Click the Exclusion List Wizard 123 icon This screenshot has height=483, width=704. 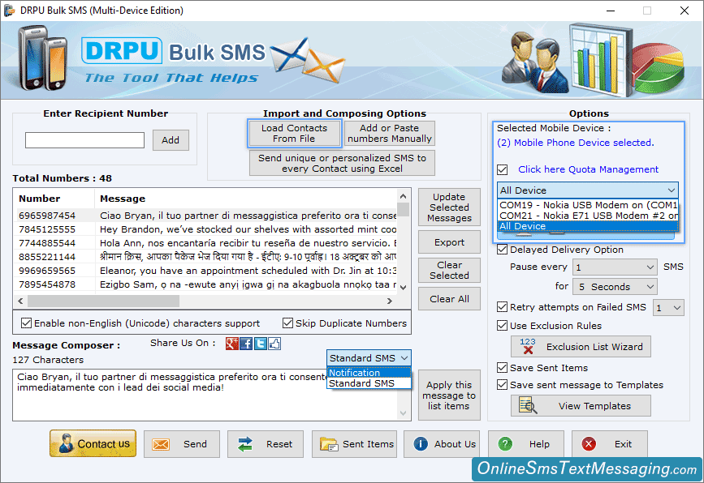click(x=528, y=346)
